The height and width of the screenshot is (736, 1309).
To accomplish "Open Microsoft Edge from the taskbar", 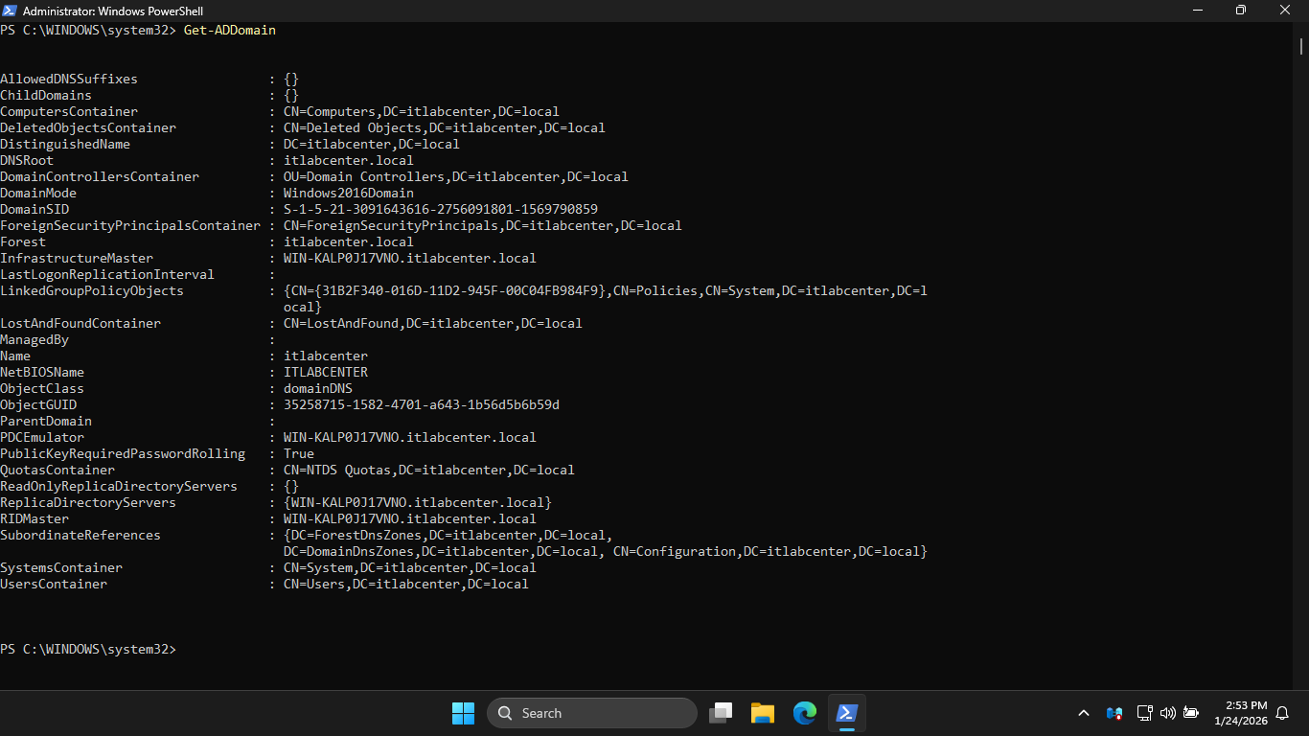I will [x=805, y=713].
